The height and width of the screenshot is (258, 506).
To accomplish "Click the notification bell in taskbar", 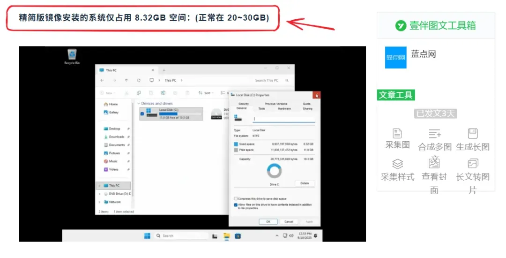I will (x=316, y=236).
